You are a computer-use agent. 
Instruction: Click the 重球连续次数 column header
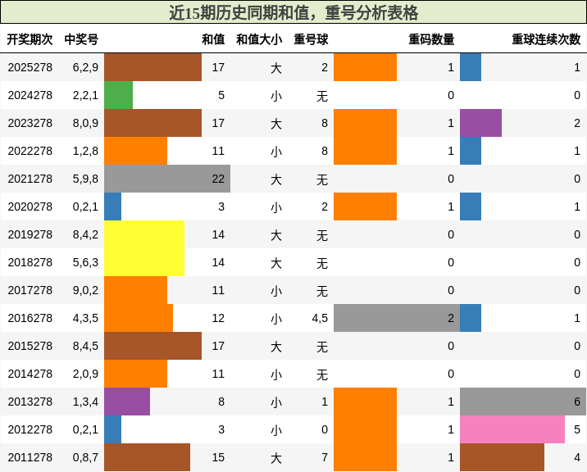(546, 39)
